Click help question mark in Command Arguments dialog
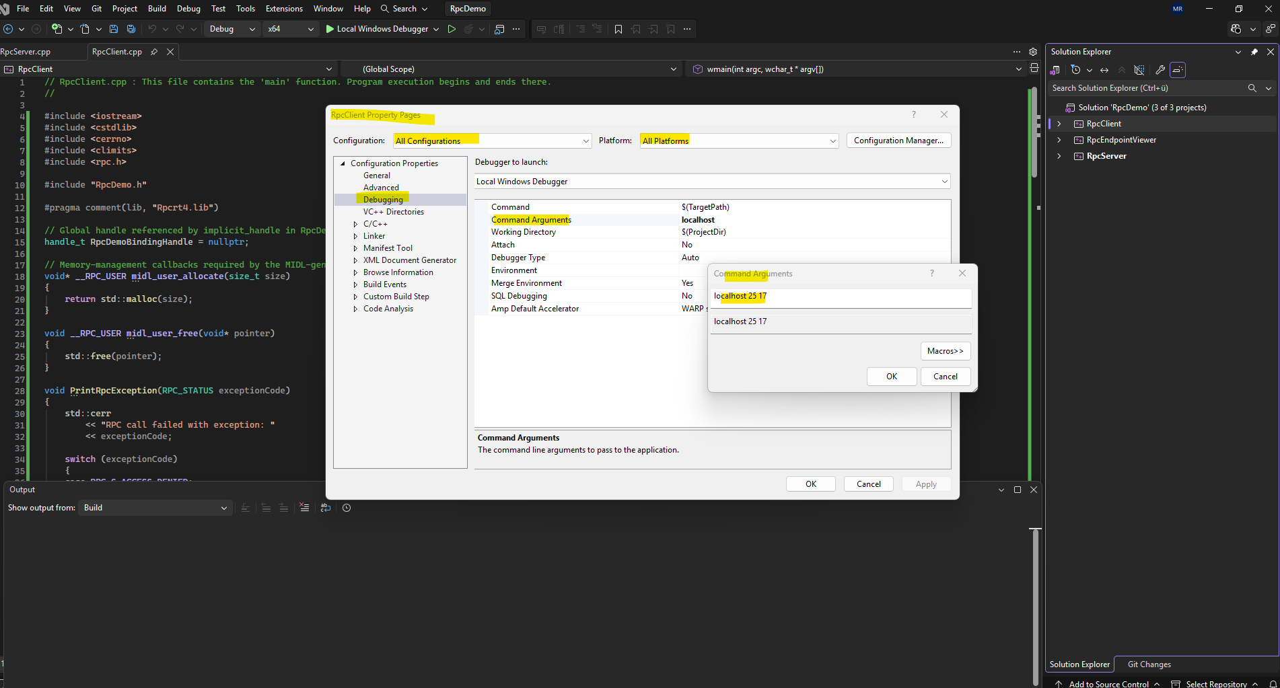Image resolution: width=1280 pixels, height=688 pixels. pos(932,273)
